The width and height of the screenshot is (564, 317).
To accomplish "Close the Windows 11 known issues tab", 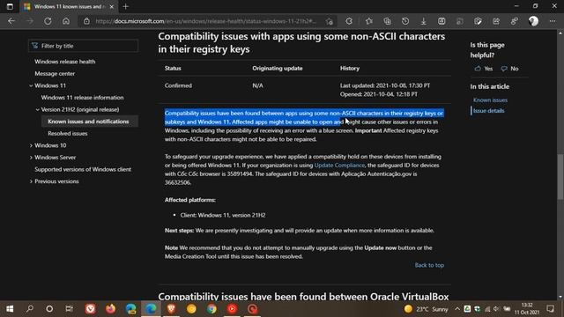I will [x=112, y=6].
